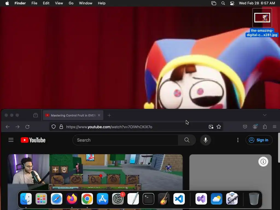Click the date and time in menu bar
Screen dimensions: 280x210
[x=257, y=3]
